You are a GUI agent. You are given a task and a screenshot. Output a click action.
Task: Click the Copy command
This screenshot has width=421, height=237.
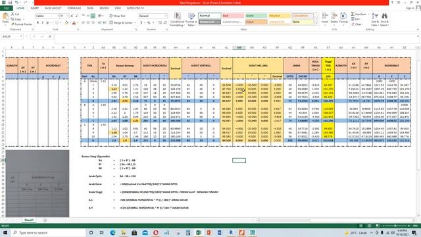pos(16,19)
